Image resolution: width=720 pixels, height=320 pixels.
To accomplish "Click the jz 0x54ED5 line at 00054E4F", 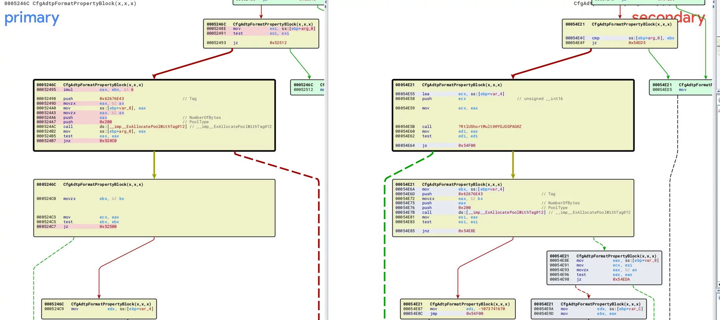I will point(606,43).
